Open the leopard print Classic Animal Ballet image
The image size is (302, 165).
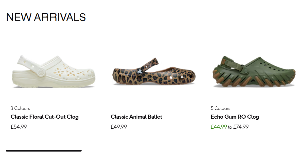pyautogui.click(x=154, y=72)
